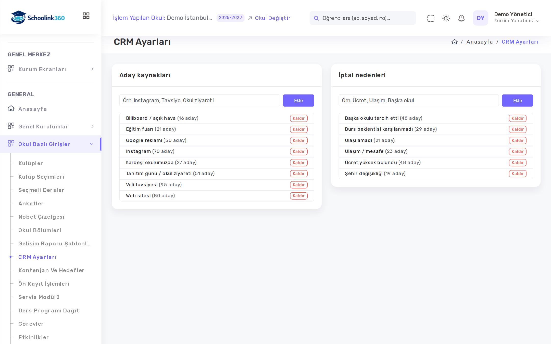Click the Okul Değiştir arrow icon
551x344 pixels.
(x=250, y=18)
